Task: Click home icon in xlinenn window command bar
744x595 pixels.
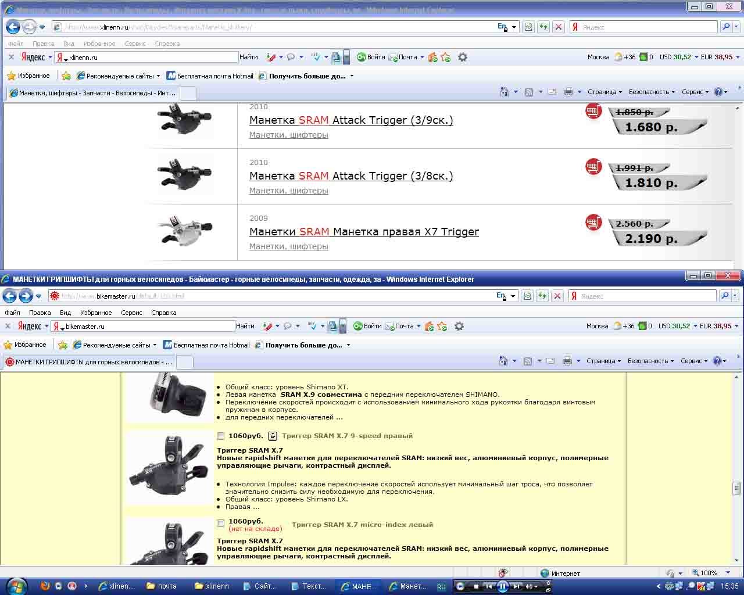Action: pyautogui.click(x=504, y=92)
